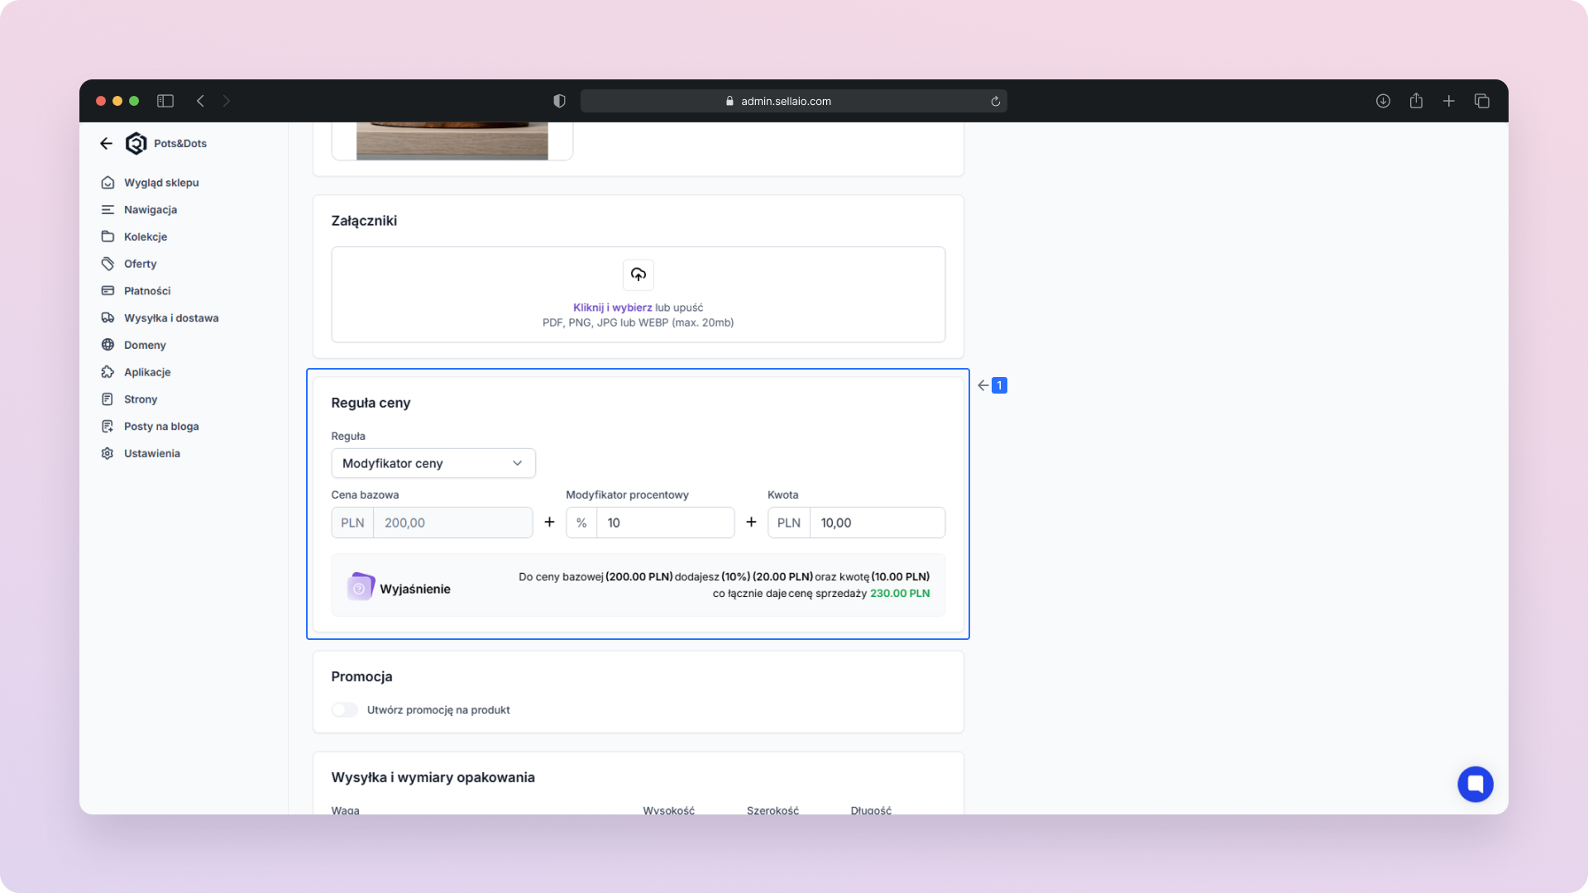Click the browser share icon
The height and width of the screenshot is (893, 1588).
click(x=1416, y=101)
